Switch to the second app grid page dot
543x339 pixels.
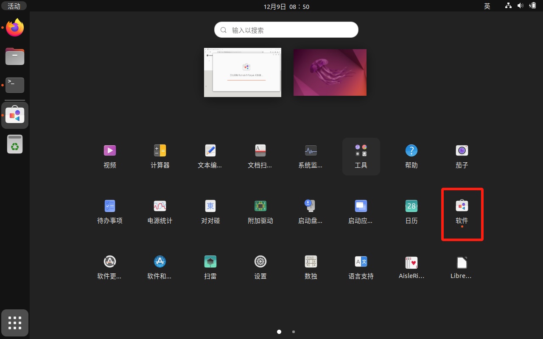coord(294,332)
